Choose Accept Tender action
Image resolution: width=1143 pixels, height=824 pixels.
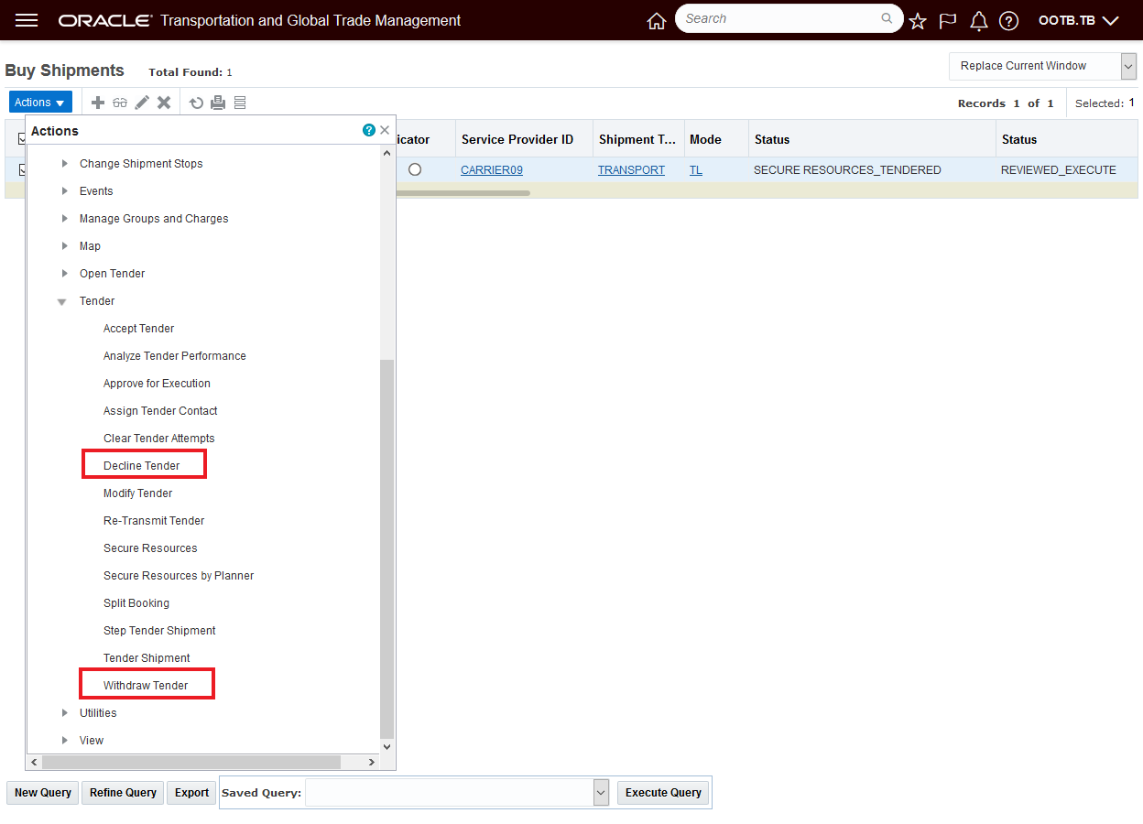point(138,329)
